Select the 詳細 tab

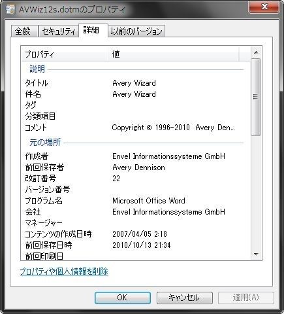pos(93,30)
